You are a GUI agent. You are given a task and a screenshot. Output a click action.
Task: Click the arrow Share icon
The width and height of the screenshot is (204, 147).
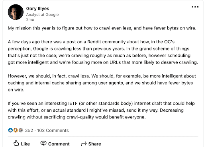(x=84, y=144)
